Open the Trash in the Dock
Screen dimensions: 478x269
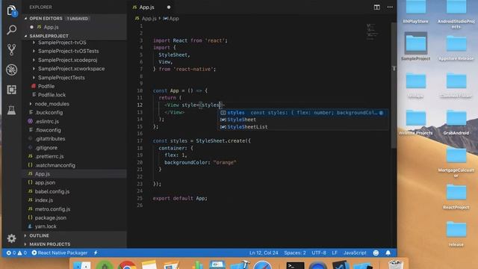click(395, 265)
